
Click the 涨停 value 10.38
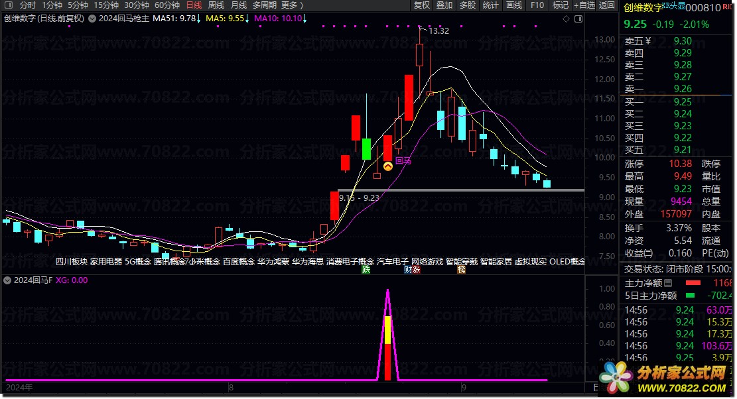point(680,164)
